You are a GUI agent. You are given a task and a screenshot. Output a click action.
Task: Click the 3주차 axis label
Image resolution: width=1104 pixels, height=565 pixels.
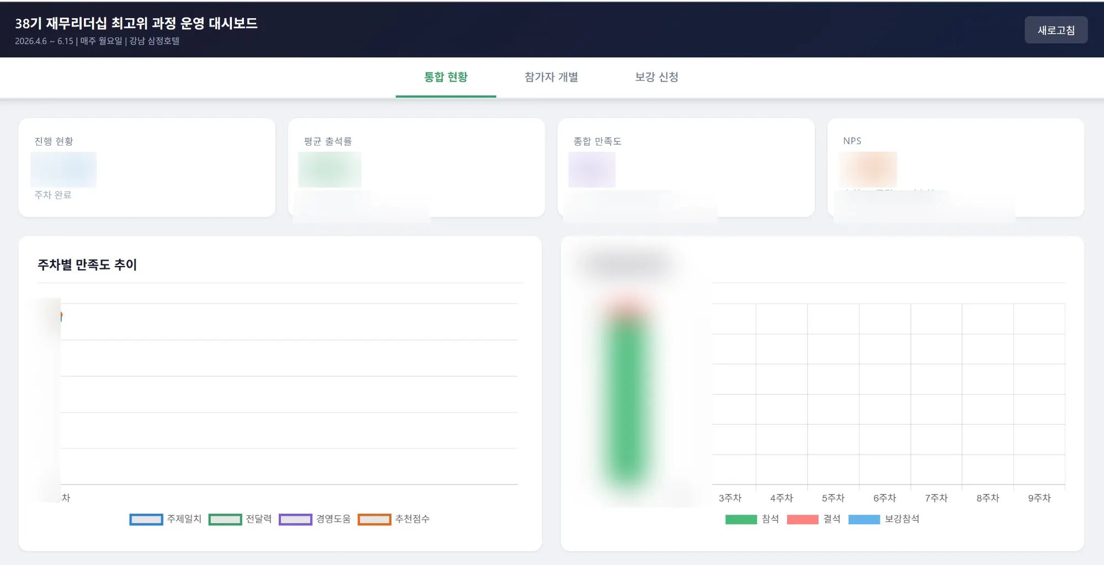(x=730, y=498)
